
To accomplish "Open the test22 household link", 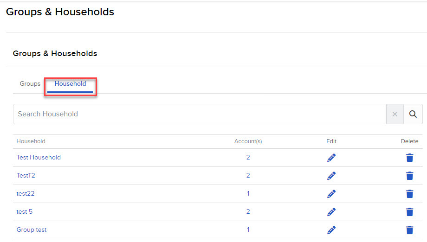I will pos(26,194).
